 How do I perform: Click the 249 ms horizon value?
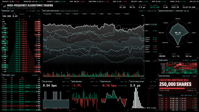188,56
